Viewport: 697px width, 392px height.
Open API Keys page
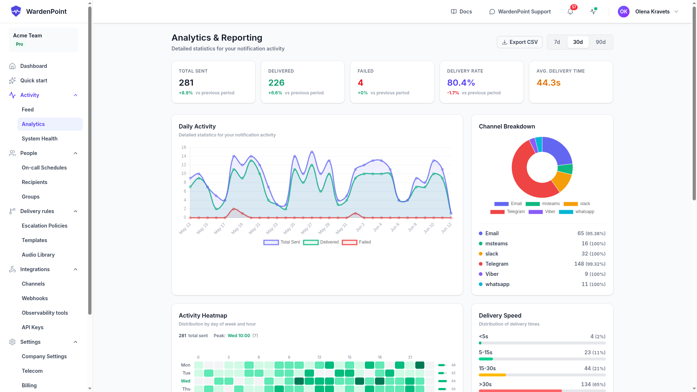point(50,327)
